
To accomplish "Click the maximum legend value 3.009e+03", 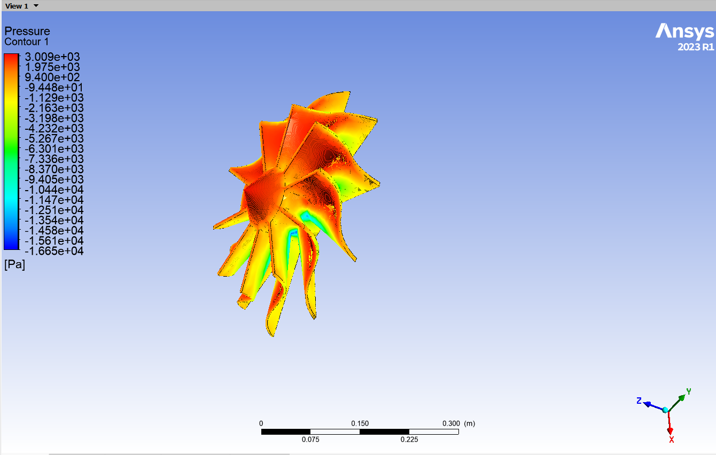I will [x=52, y=57].
